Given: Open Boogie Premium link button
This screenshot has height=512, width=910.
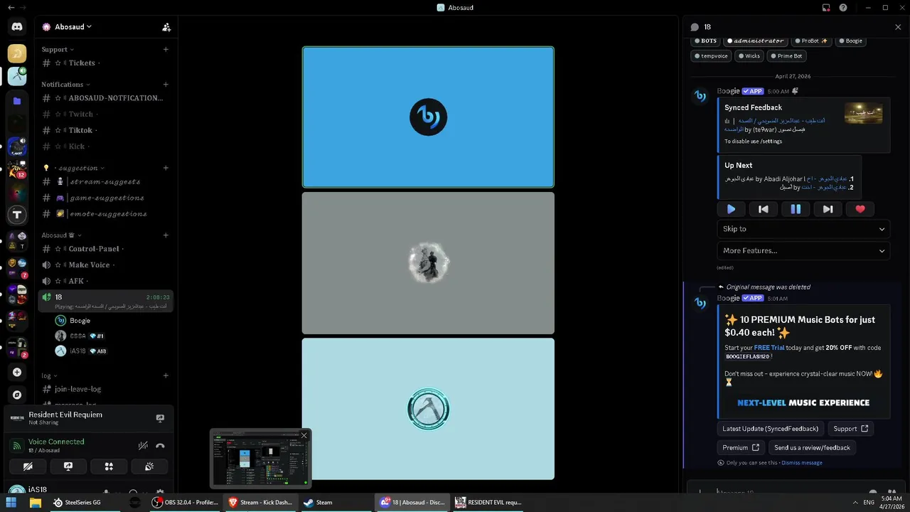Looking at the screenshot, I should pyautogui.click(x=741, y=448).
